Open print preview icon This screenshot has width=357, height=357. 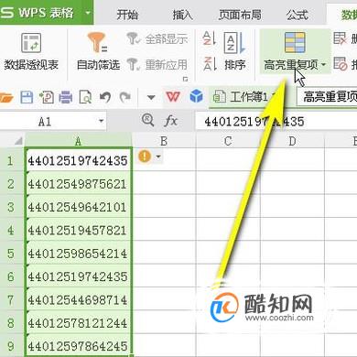point(85,98)
